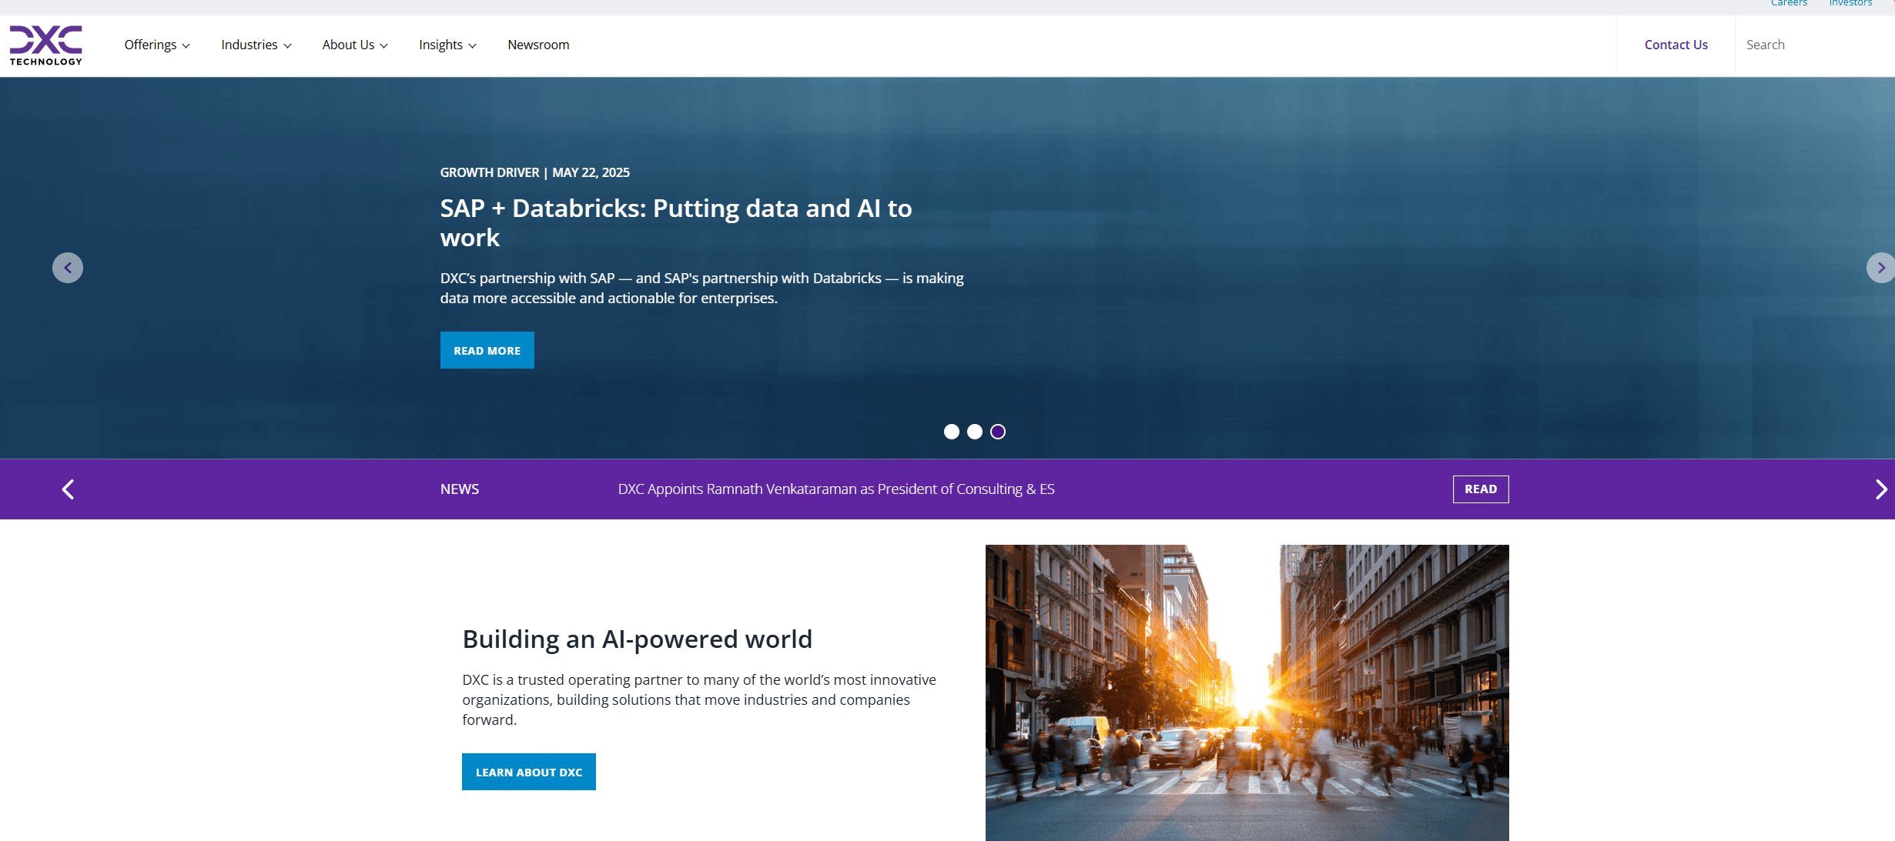Expand the Insights menu
Viewport: 1895px width, 841px height.
447,45
